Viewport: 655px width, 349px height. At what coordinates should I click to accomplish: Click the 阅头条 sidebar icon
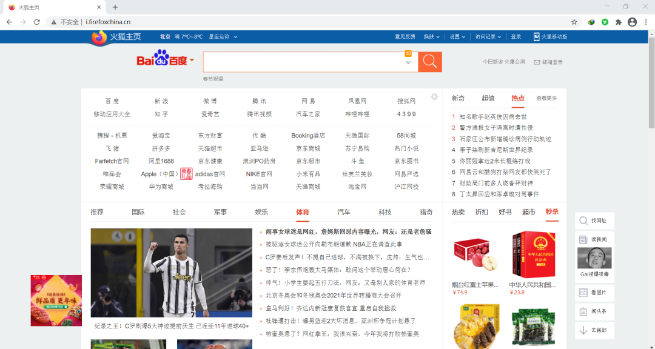pos(583,311)
